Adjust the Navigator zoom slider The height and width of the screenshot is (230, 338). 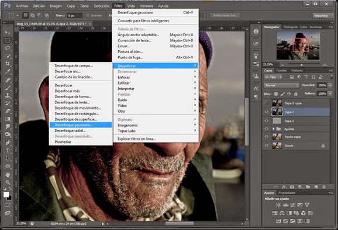302,65
